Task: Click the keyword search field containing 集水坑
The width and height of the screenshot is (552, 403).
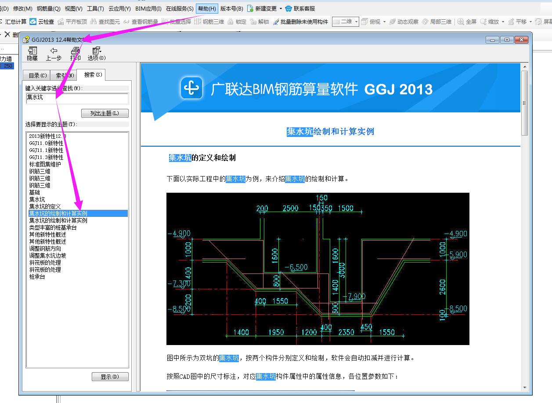Action: click(77, 98)
